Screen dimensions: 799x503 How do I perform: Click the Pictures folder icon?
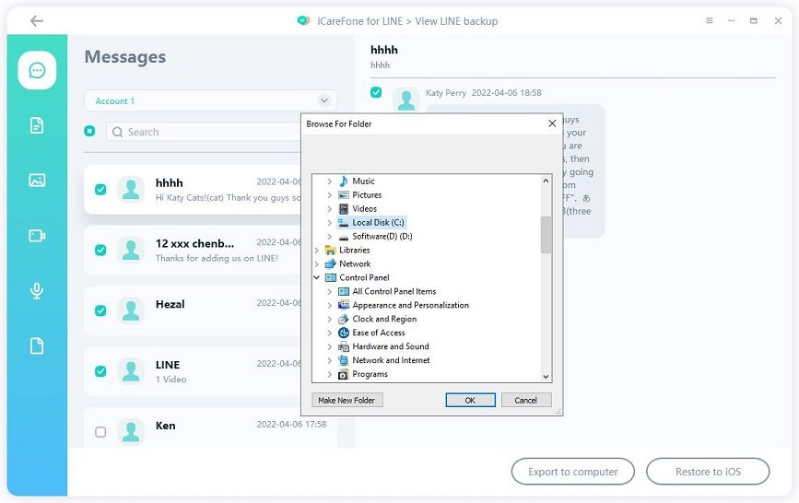point(344,194)
